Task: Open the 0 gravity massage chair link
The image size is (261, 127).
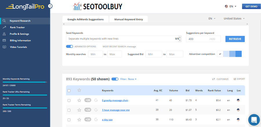Action: coord(115,100)
